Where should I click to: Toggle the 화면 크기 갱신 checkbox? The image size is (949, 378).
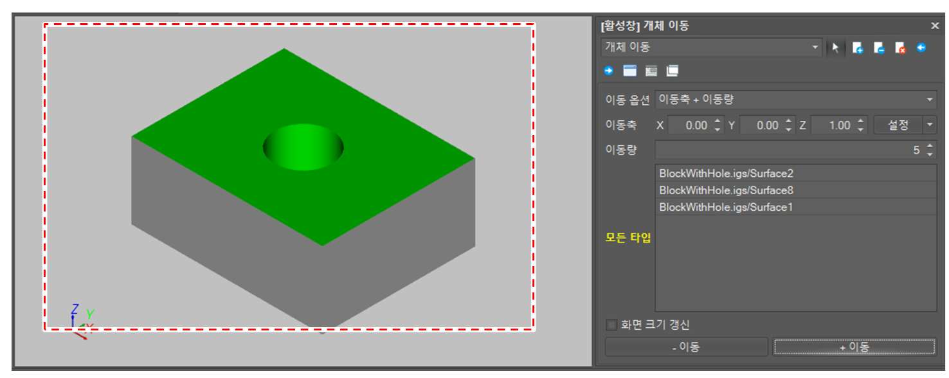pos(611,325)
